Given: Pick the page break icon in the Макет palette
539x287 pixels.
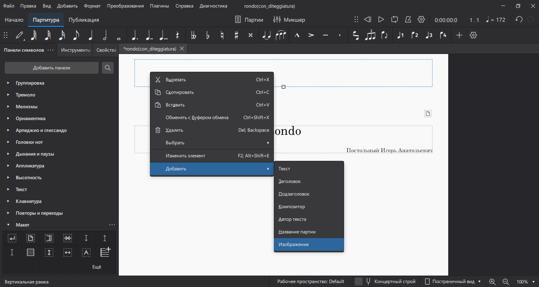Looking at the screenshot, I should [30, 238].
